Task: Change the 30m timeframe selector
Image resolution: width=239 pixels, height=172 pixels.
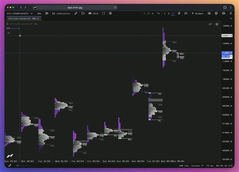Action: pyautogui.click(x=39, y=13)
